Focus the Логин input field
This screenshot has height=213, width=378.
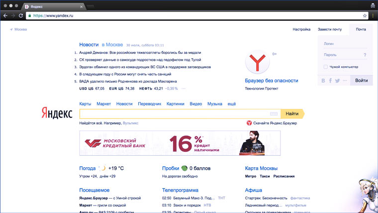point(345,44)
